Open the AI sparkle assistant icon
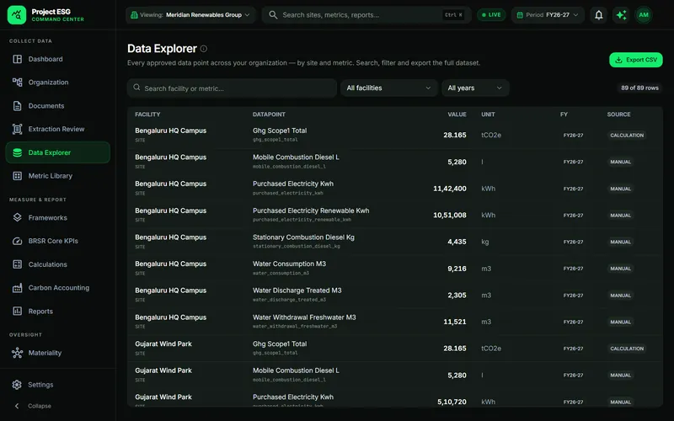 621,15
